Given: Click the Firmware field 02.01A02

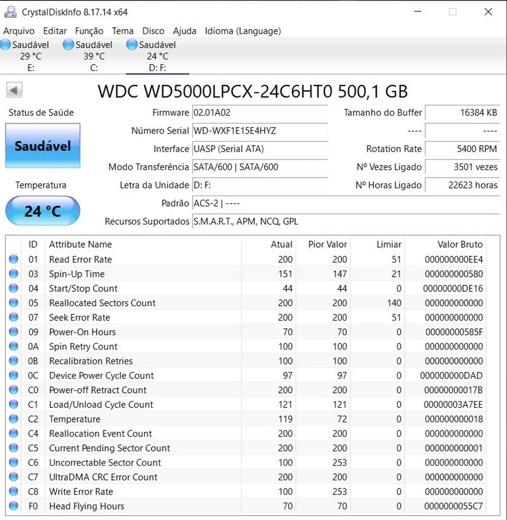Looking at the screenshot, I should 260,113.
